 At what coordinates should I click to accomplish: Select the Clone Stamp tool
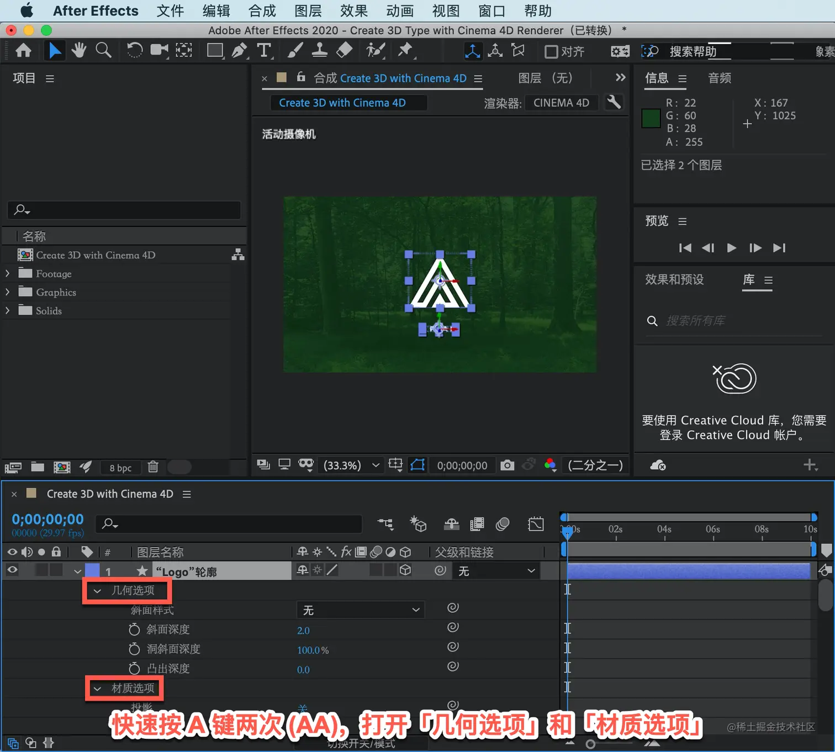pos(319,50)
